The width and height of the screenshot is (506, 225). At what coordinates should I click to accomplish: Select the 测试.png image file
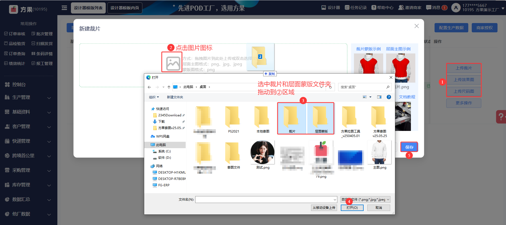click(263, 155)
